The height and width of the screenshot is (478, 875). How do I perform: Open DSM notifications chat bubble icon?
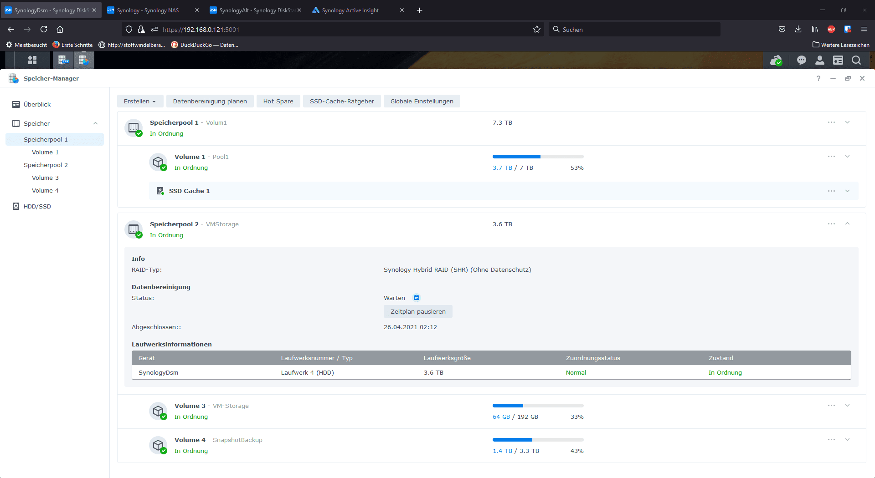(x=802, y=60)
